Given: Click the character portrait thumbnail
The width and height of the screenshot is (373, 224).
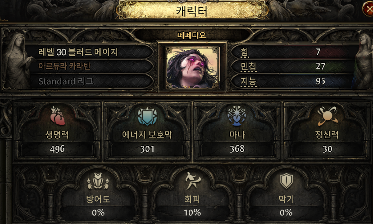Looking at the screenshot, I should coord(192,67).
